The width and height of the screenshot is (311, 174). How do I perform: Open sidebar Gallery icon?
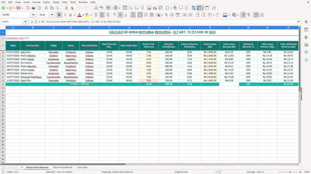[x=306, y=45]
